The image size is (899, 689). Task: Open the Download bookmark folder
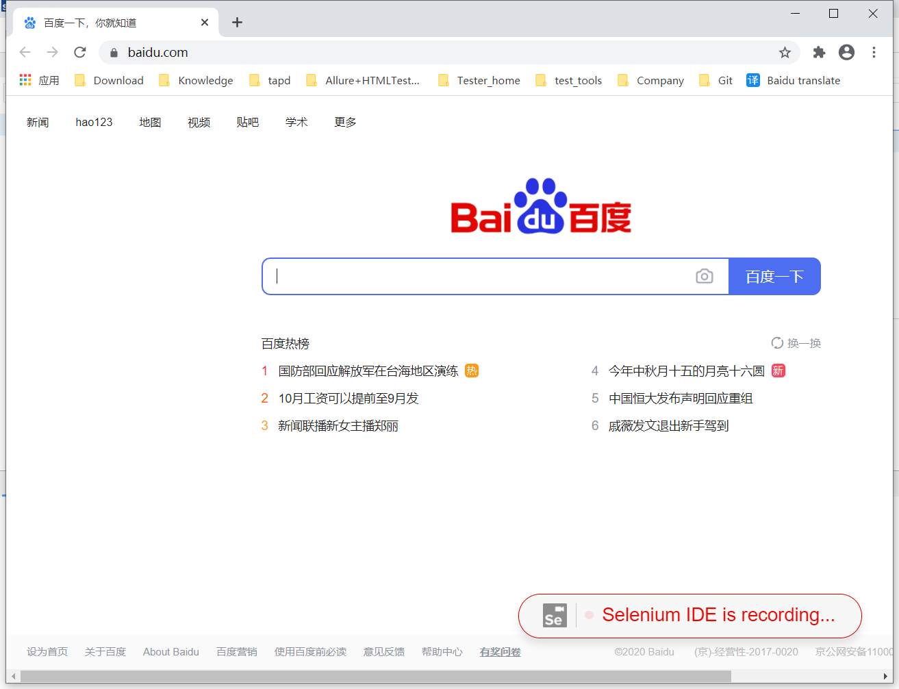(109, 80)
